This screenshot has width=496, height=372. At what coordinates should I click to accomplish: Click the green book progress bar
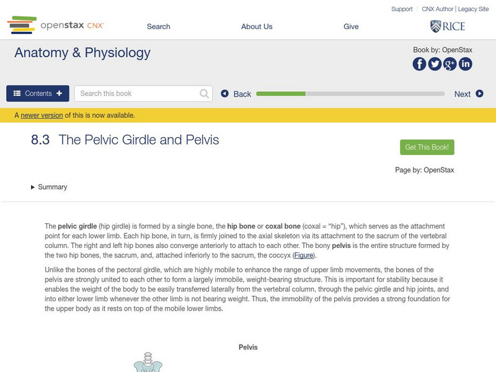350,94
